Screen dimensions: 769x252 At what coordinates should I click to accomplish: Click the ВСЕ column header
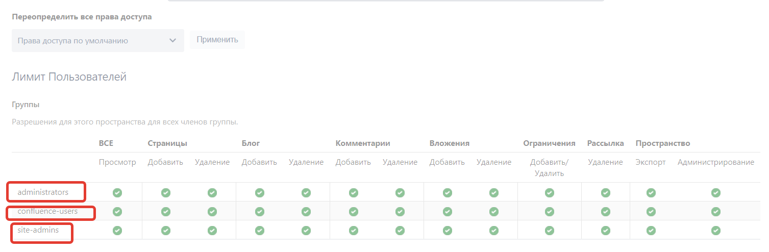point(106,143)
